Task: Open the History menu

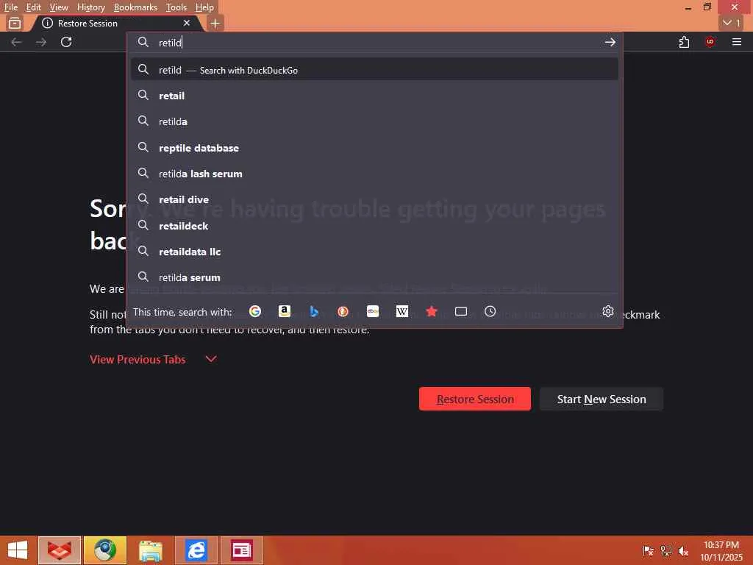Action: 90,7
